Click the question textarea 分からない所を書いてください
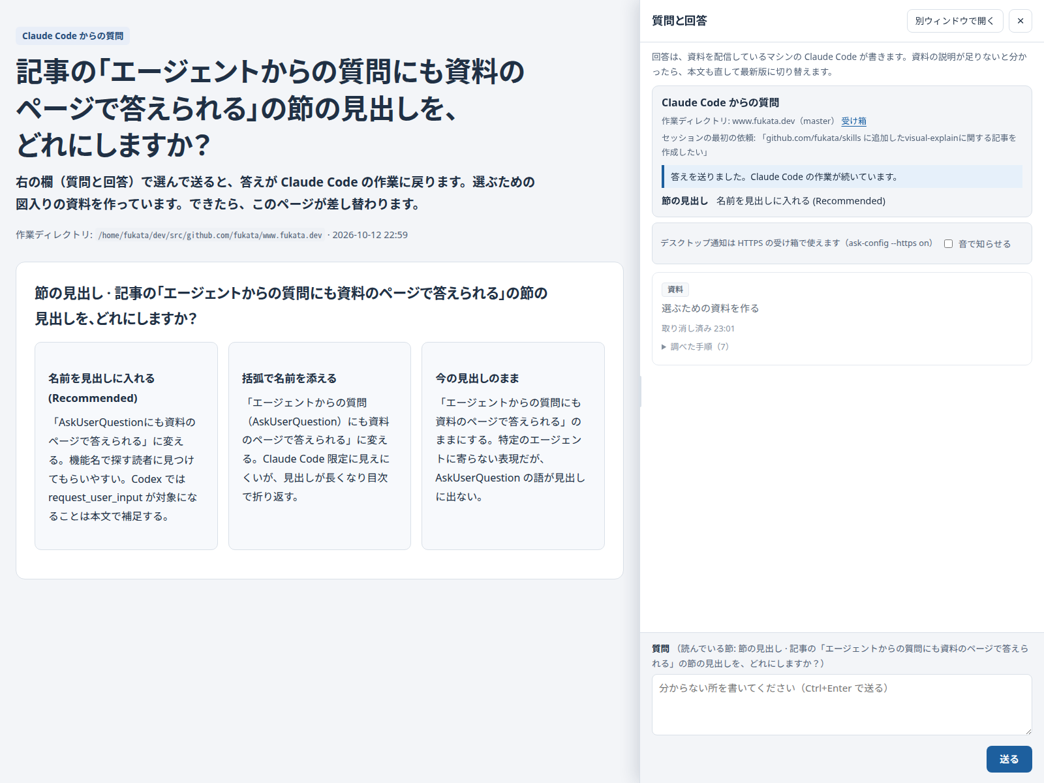The width and height of the screenshot is (1044, 783). (842, 705)
